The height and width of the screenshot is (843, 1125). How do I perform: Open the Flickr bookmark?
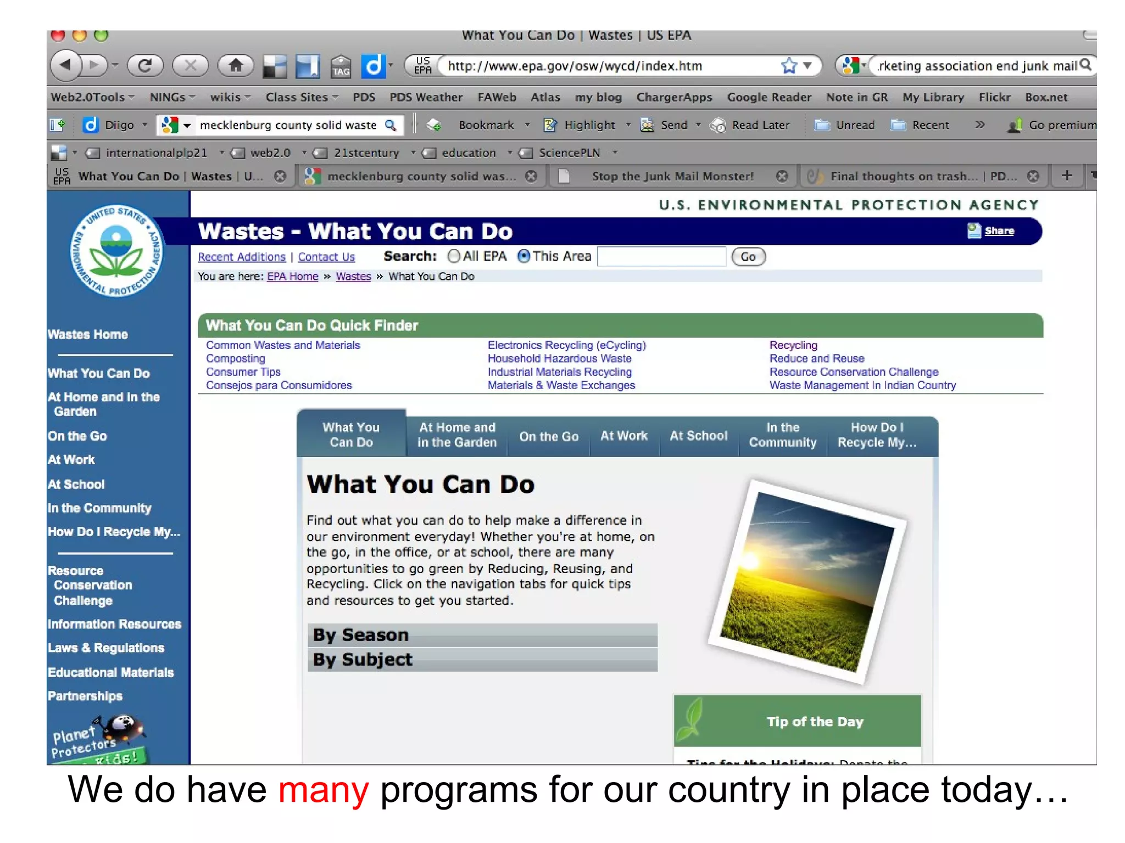tap(994, 97)
